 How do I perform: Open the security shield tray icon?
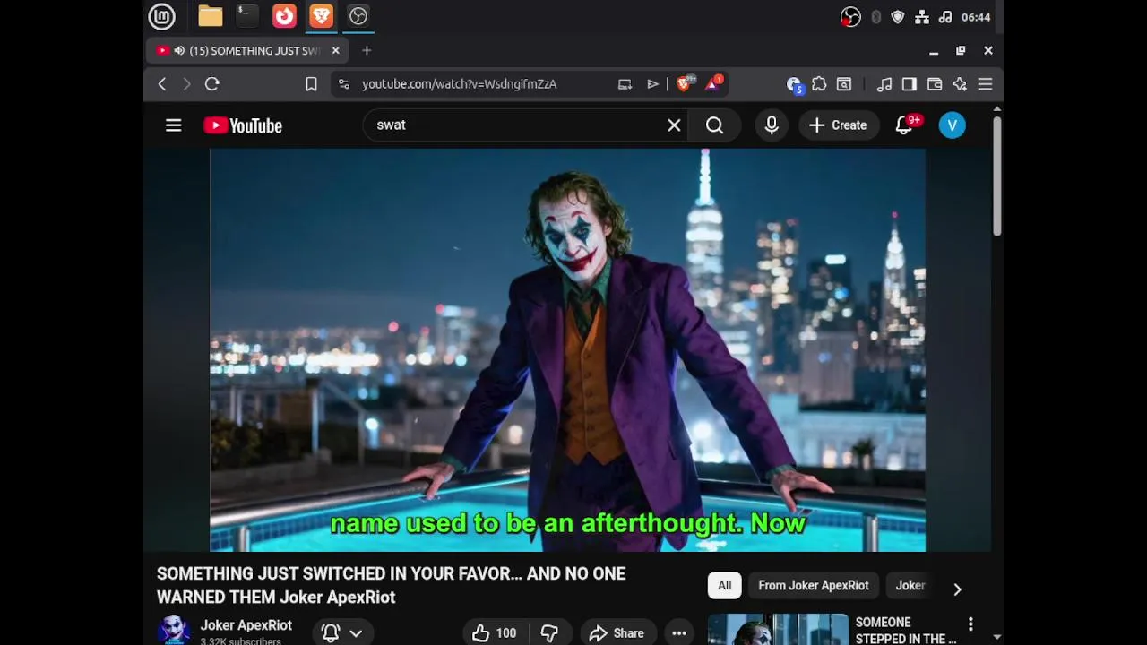[x=898, y=17]
